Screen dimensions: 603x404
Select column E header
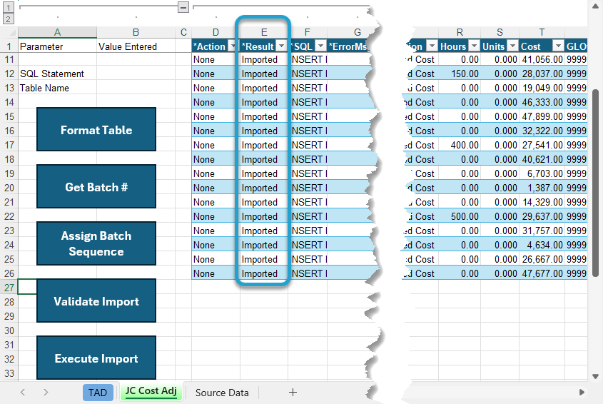coord(264,32)
